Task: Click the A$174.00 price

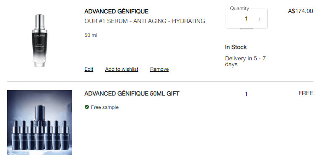Action: click(x=300, y=11)
